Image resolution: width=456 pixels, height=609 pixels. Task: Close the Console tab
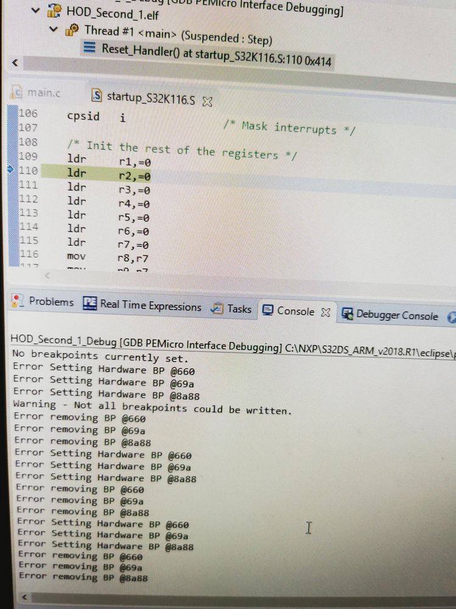click(x=325, y=312)
